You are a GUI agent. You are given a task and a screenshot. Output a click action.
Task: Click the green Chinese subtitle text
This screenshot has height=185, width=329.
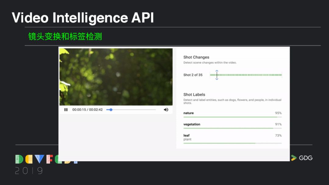point(65,37)
